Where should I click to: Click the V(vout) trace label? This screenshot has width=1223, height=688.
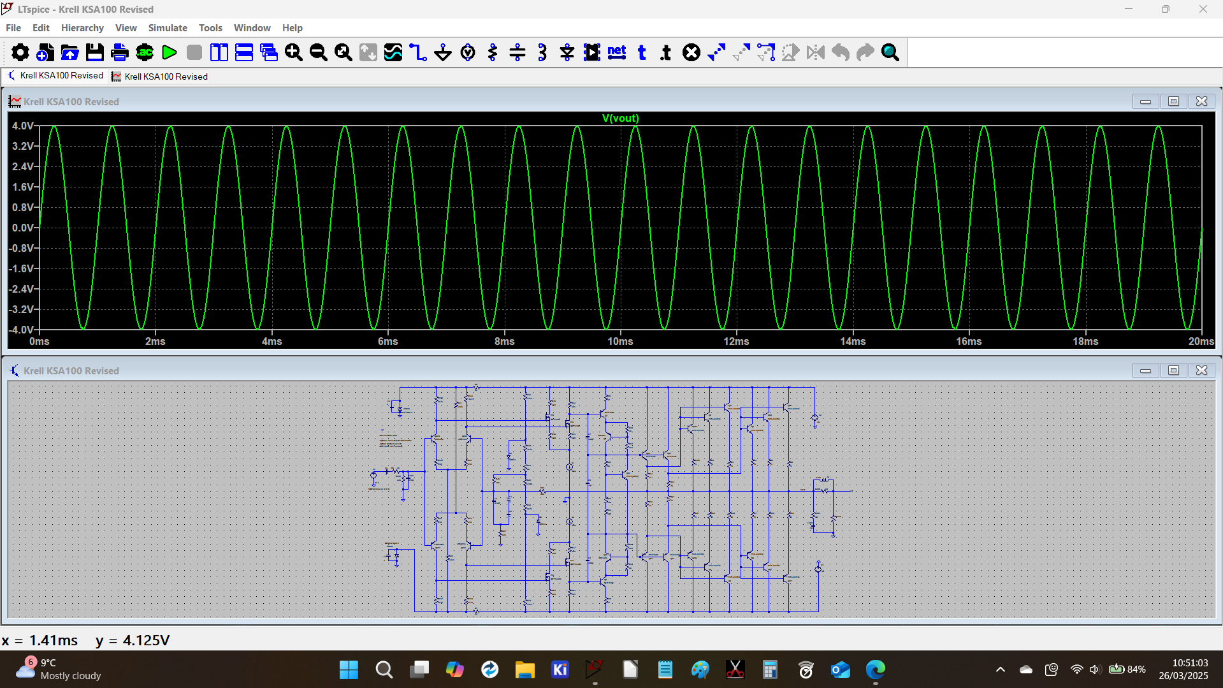click(x=620, y=119)
